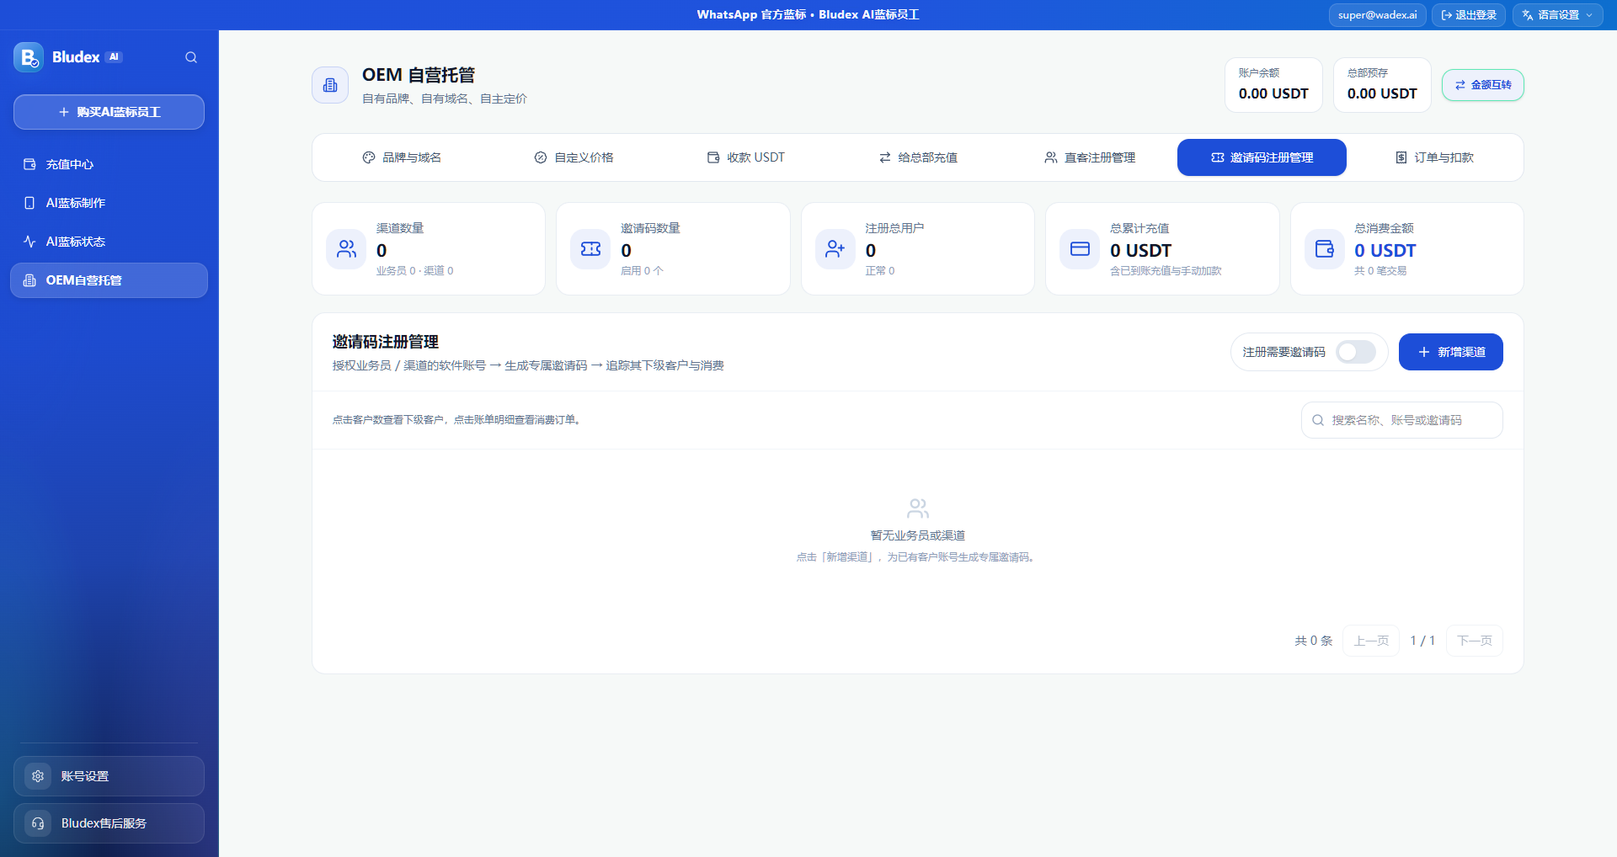Image resolution: width=1617 pixels, height=857 pixels.
Task: Click the 注册总用户 add-user icon
Action: [x=835, y=249]
